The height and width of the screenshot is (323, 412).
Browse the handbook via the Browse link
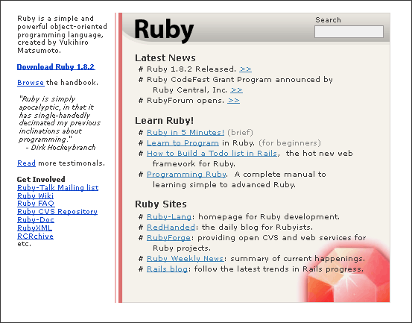[31, 83]
